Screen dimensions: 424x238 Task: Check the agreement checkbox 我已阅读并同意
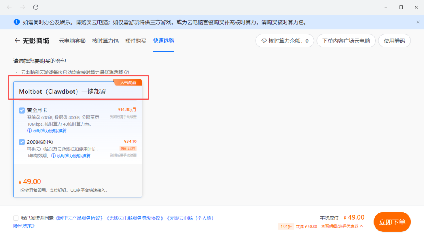pyautogui.click(x=16, y=218)
